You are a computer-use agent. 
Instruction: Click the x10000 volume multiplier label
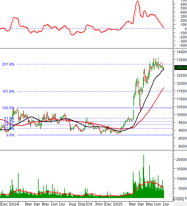coord(178,199)
